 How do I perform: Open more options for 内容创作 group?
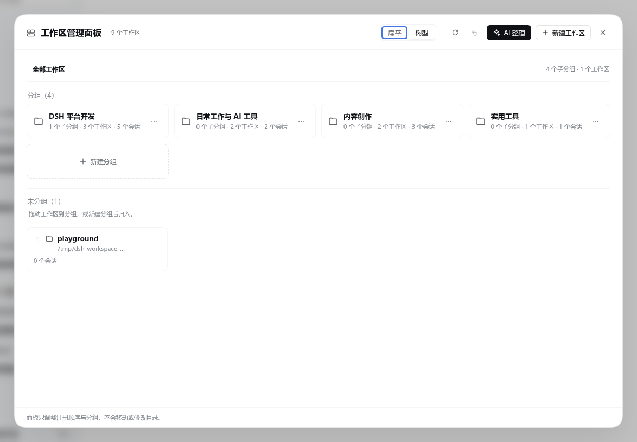point(449,121)
